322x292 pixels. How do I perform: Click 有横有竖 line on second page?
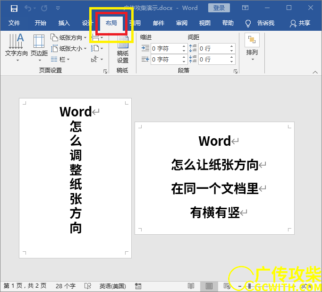coord(215,212)
